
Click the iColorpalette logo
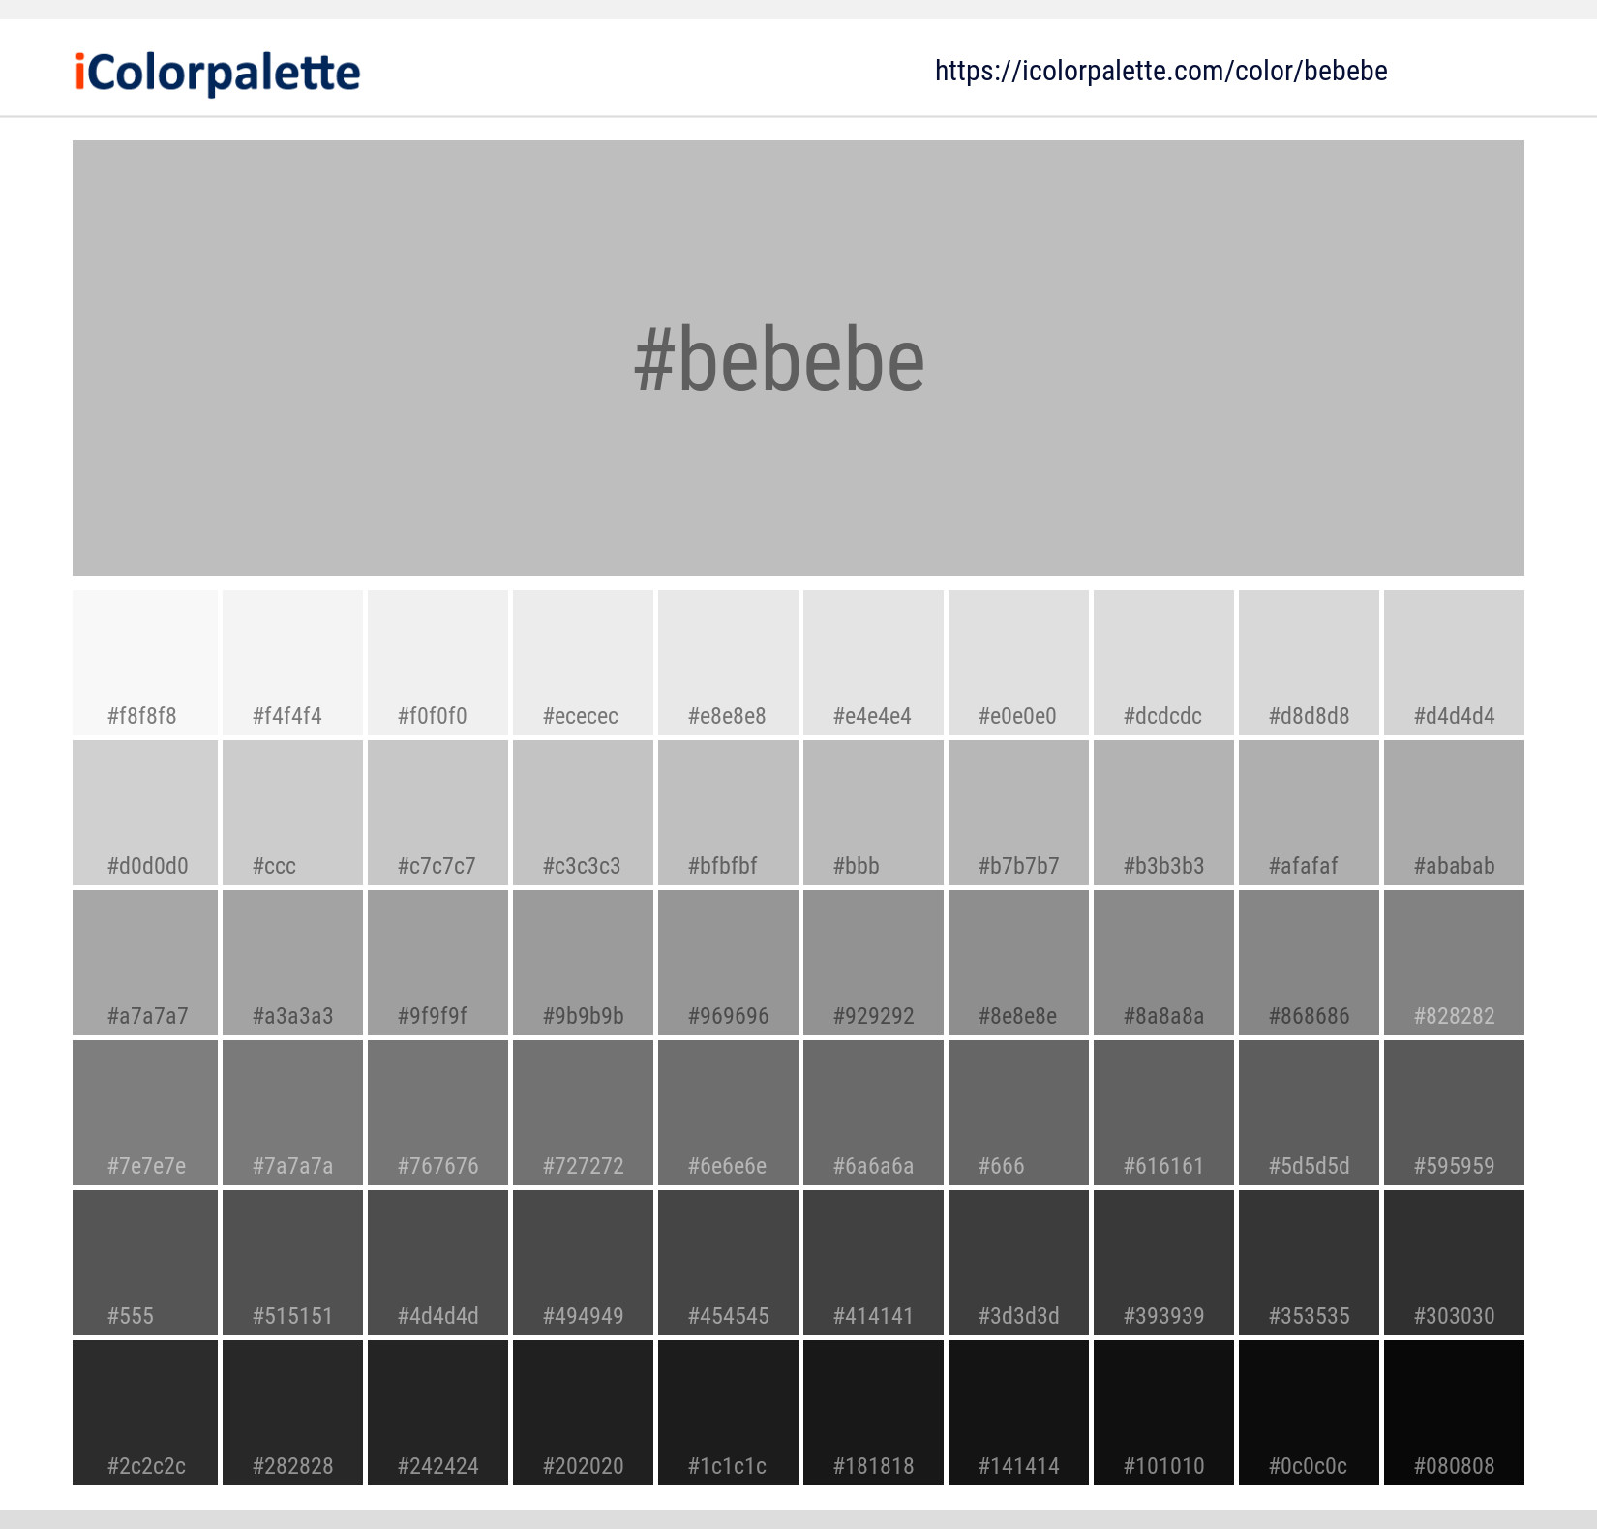(215, 71)
